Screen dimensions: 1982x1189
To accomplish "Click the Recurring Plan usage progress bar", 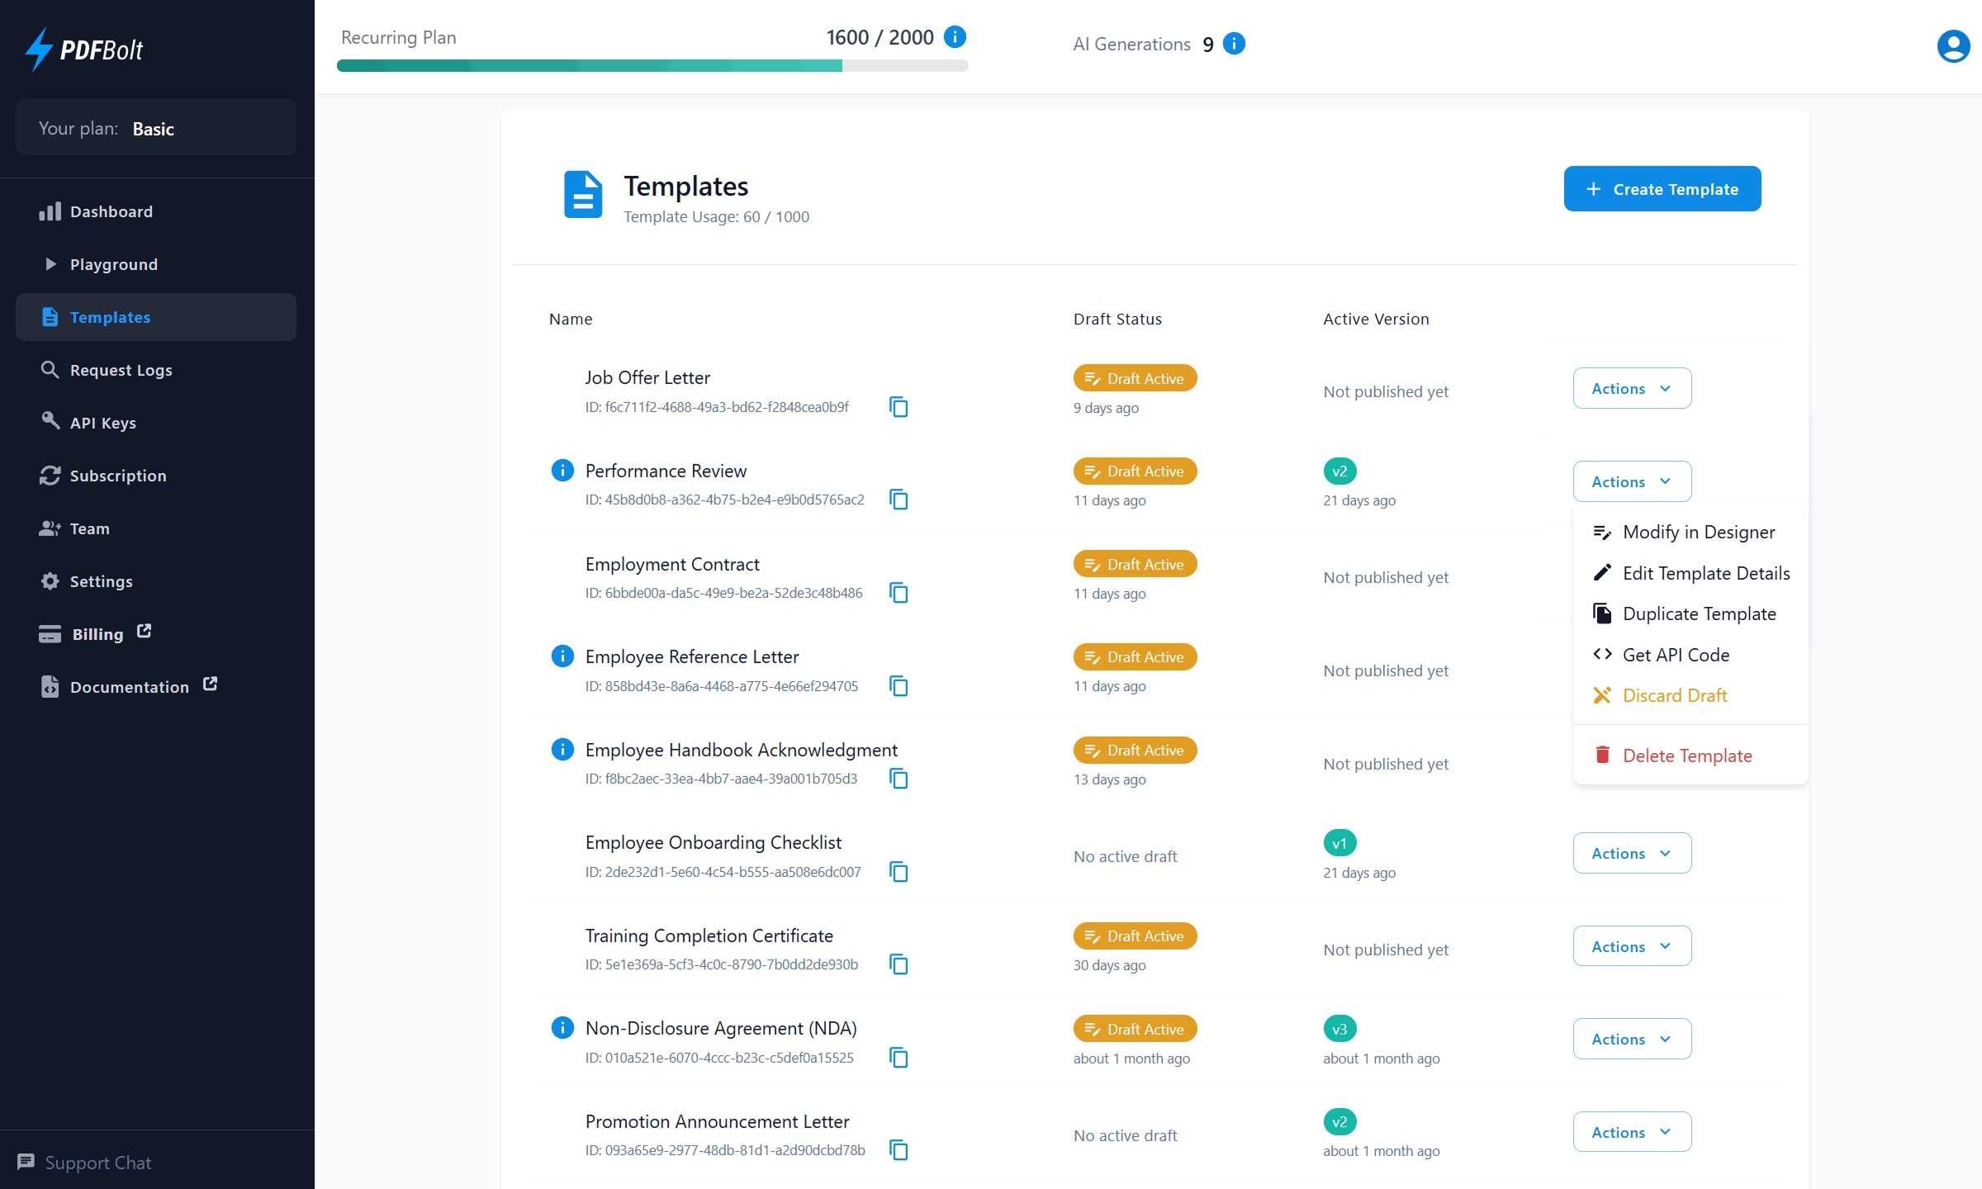I will click(x=652, y=66).
